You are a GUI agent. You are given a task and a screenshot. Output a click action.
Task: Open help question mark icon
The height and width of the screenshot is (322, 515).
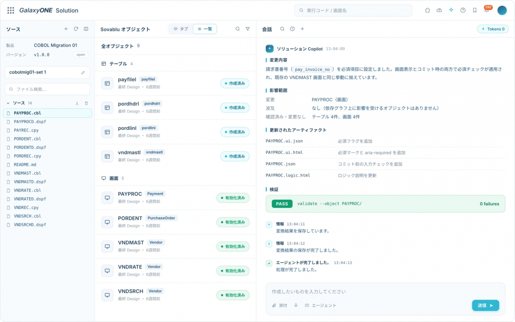click(x=463, y=10)
